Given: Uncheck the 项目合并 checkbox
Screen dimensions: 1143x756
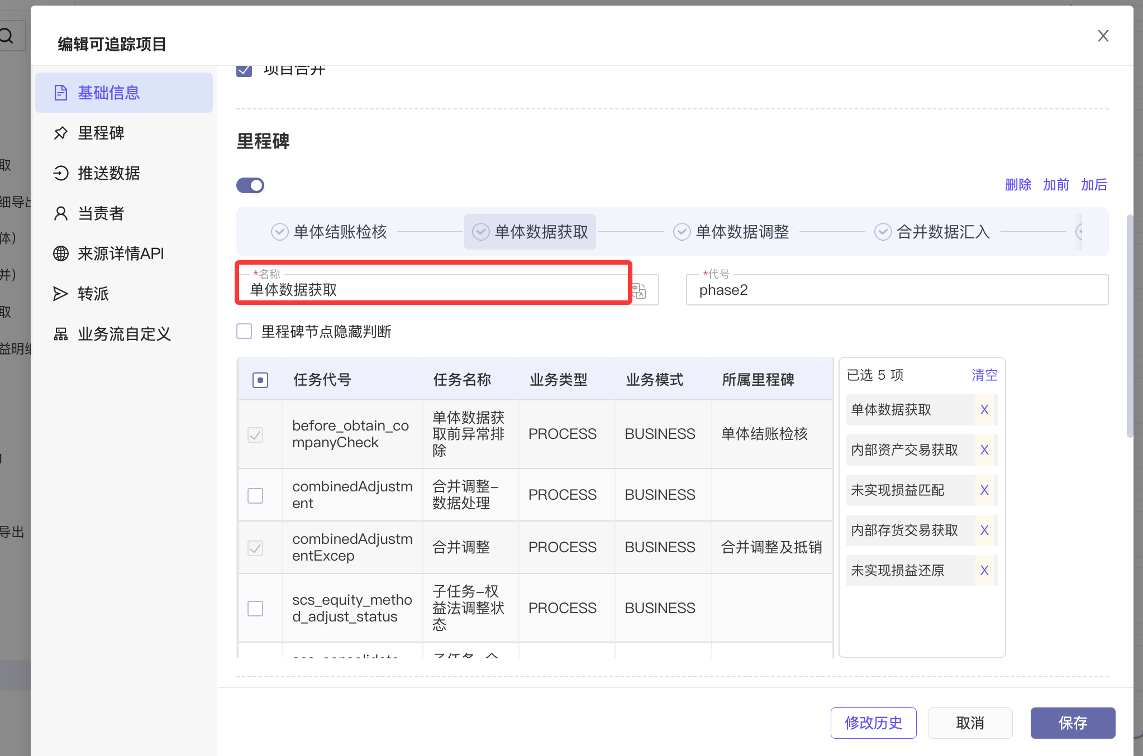Looking at the screenshot, I should point(244,70).
